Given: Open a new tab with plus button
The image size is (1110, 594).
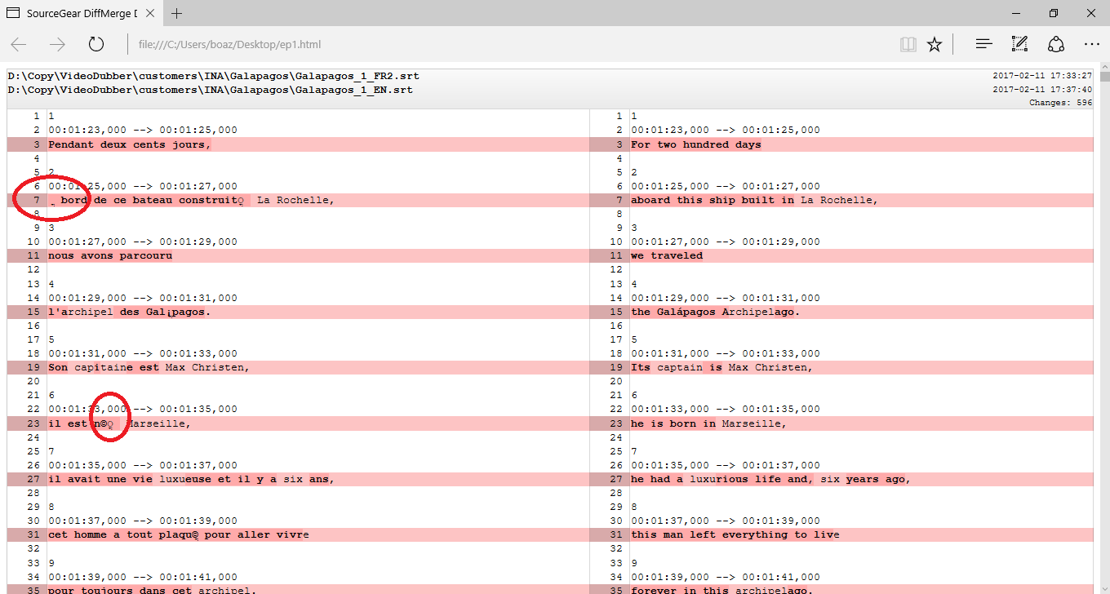Looking at the screenshot, I should point(177,13).
